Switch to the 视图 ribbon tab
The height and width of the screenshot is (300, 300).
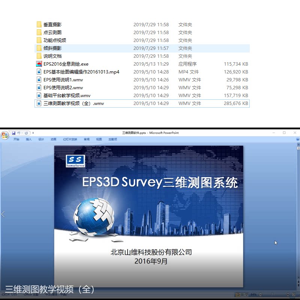99,139
